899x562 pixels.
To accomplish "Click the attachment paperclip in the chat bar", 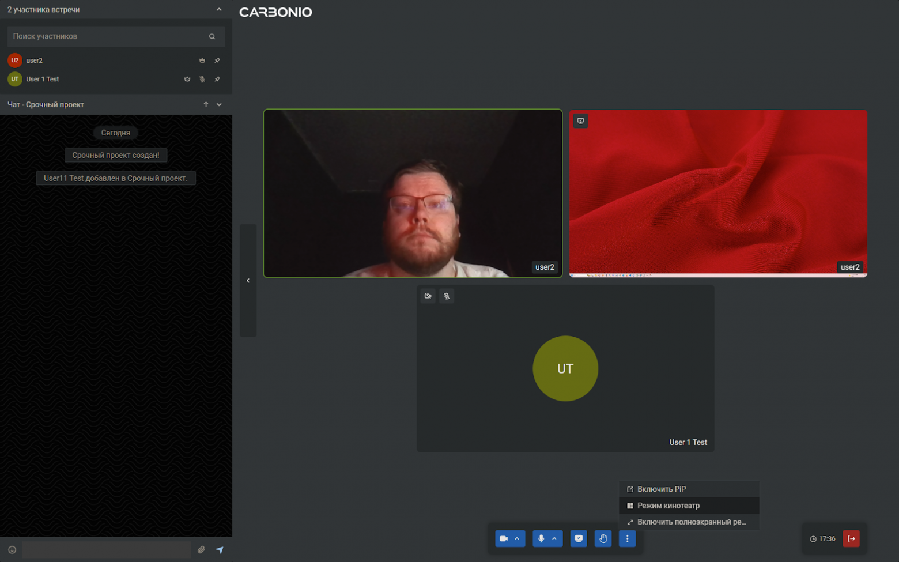I will pos(201,549).
